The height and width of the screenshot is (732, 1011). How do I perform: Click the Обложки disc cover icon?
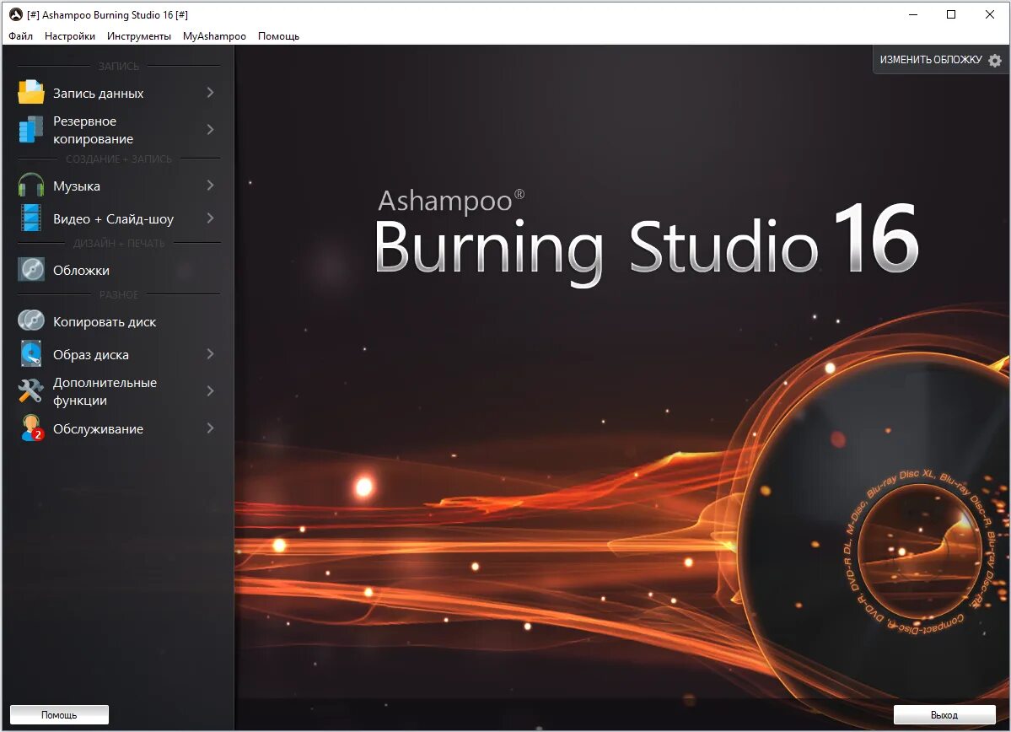click(31, 270)
